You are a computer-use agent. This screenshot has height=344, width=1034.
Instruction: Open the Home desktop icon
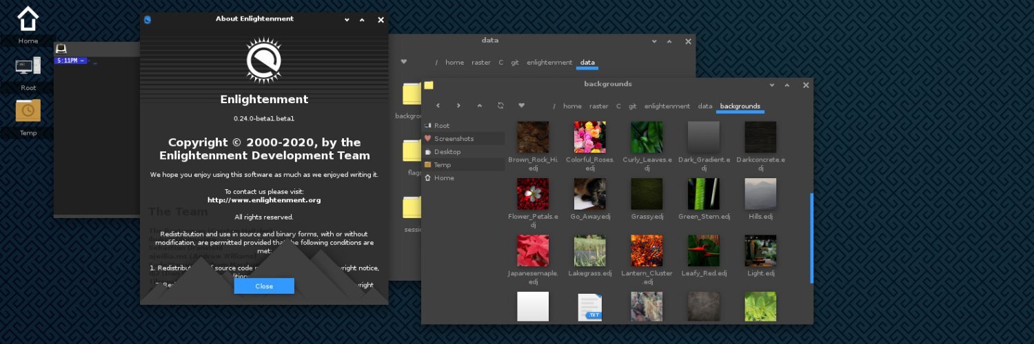point(28,19)
